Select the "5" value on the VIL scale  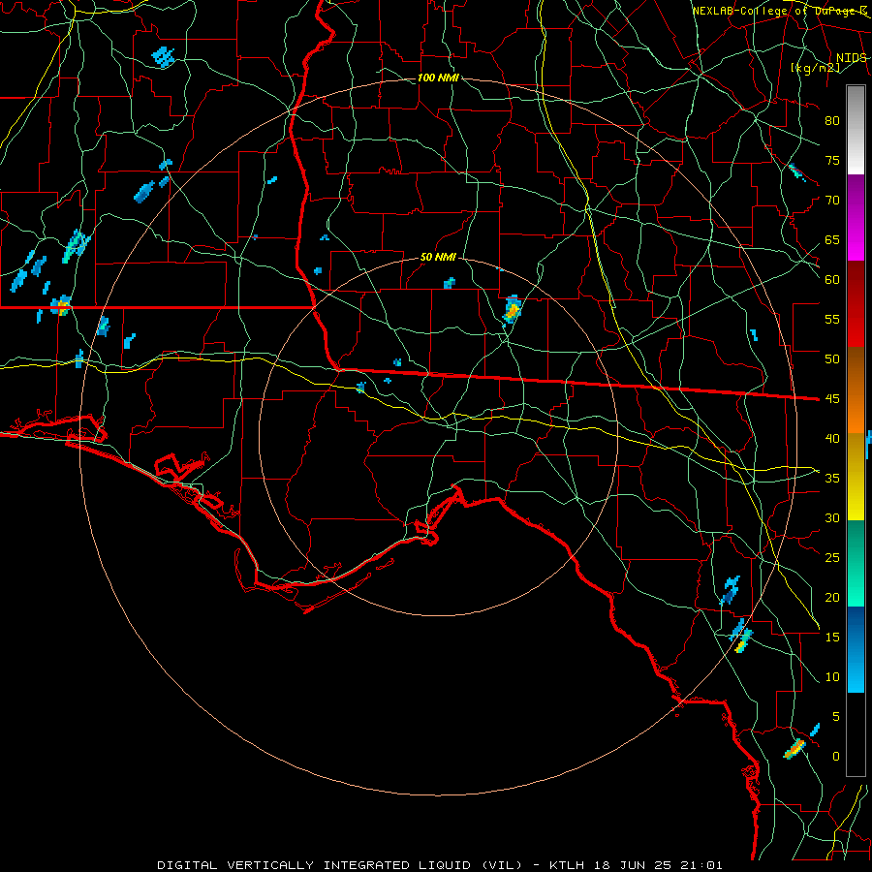tap(836, 717)
